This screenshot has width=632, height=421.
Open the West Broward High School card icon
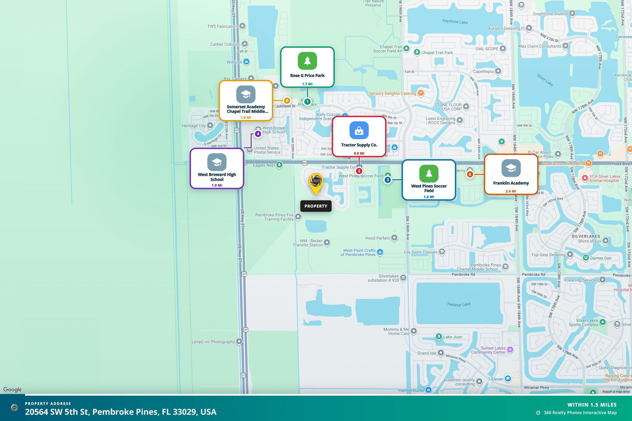click(x=217, y=162)
